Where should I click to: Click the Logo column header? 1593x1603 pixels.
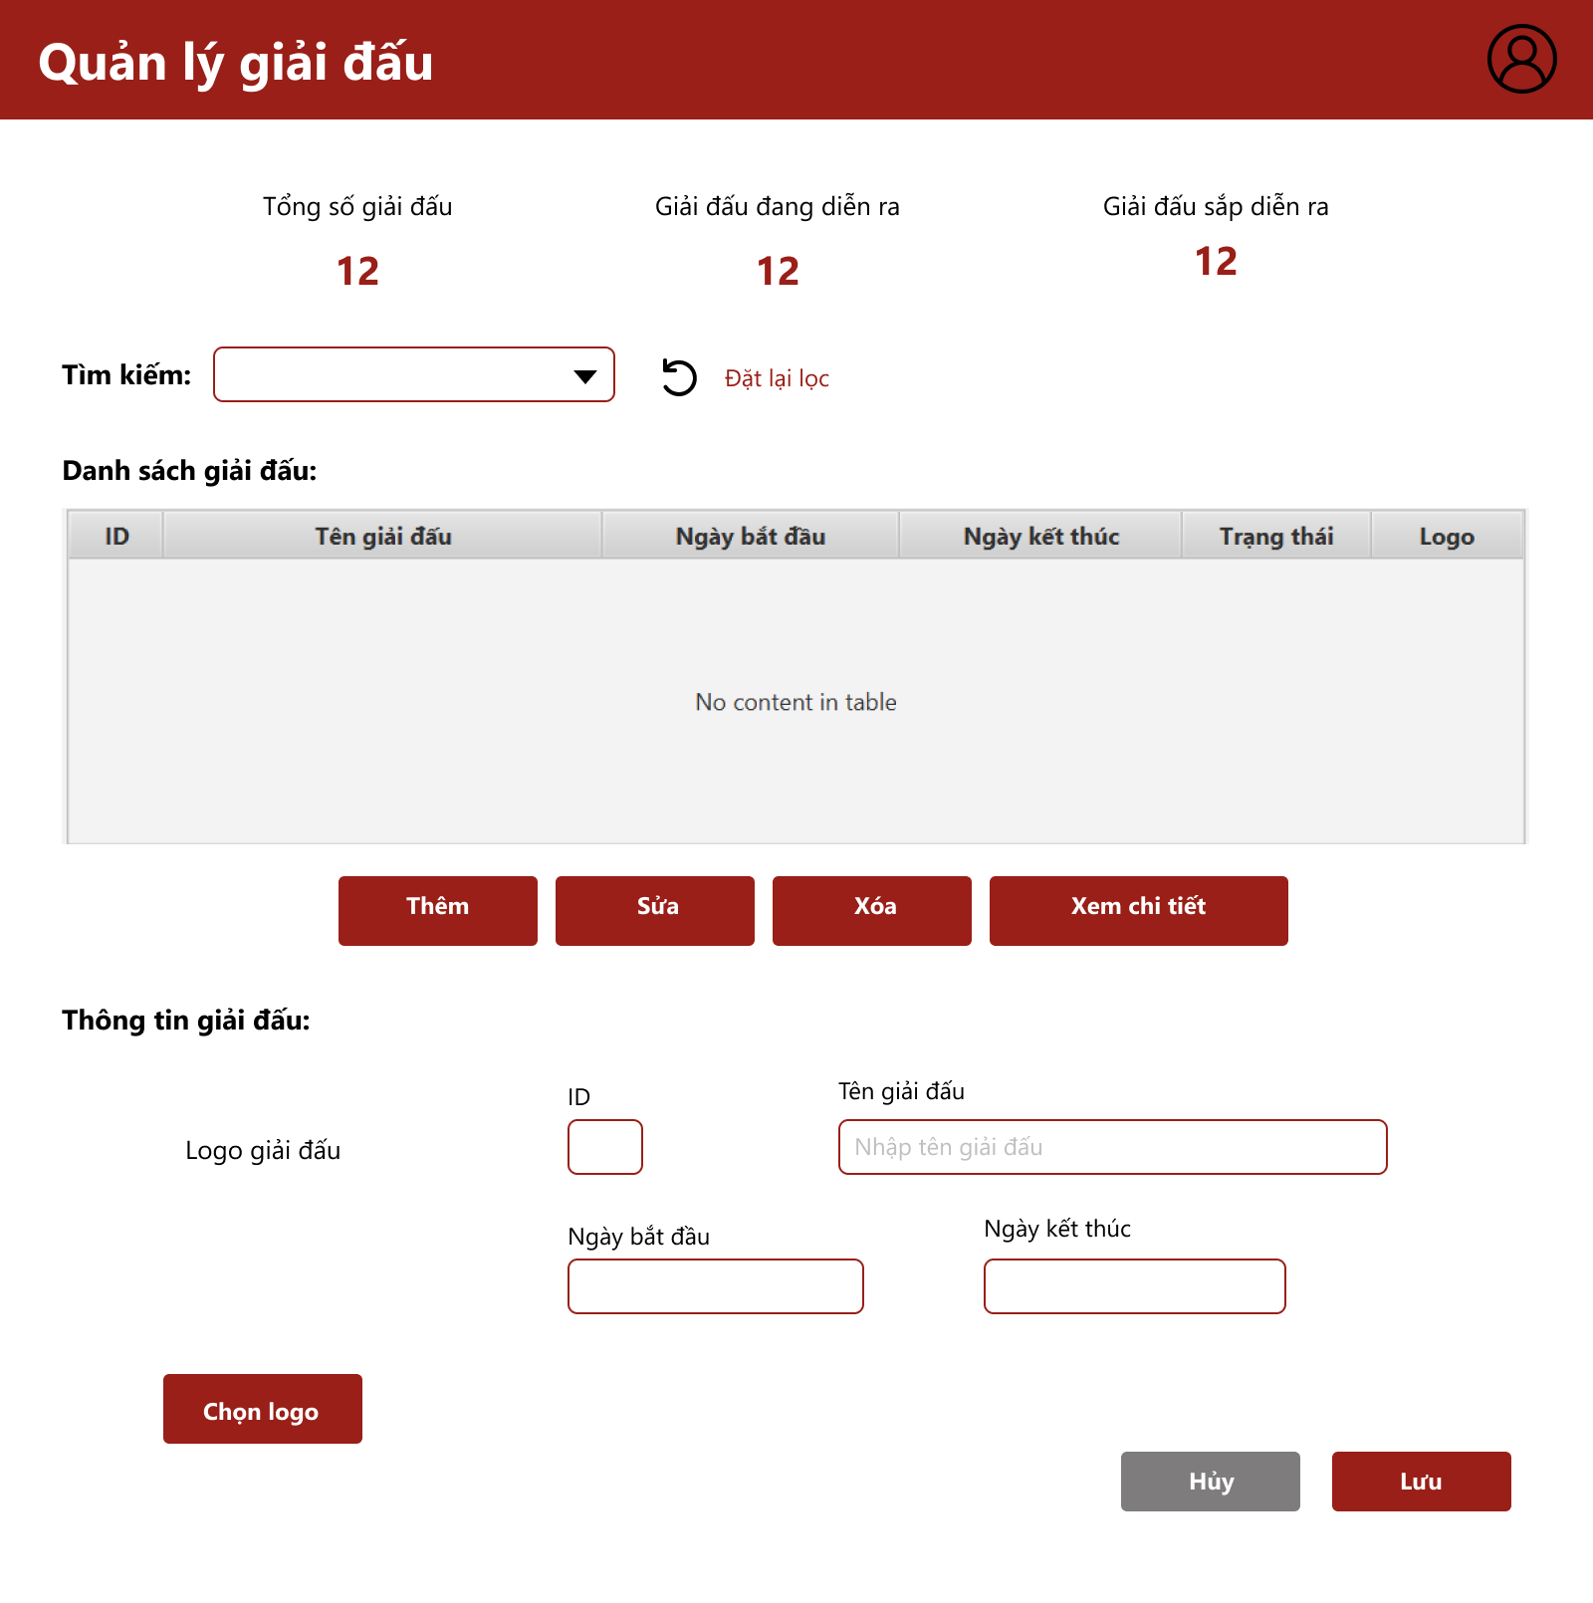tap(1446, 536)
